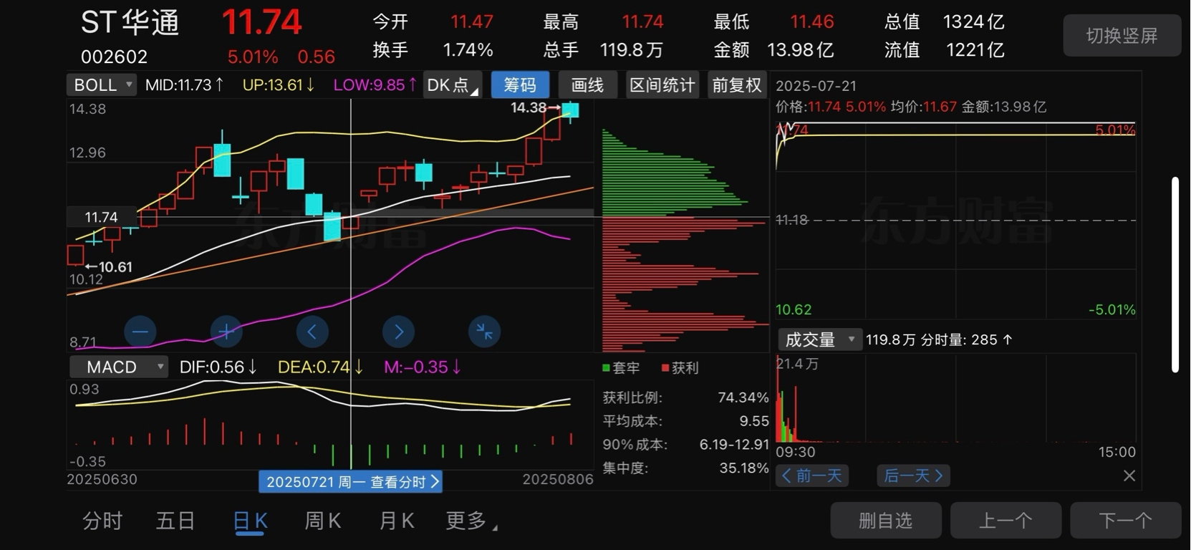This screenshot has width=1191, height=550.
Task: Open 20250721 周一 查看分时 link
Action: (351, 482)
